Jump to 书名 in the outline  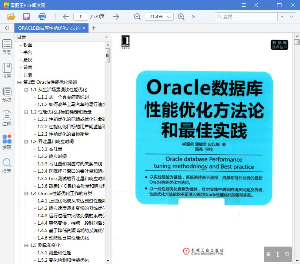click(28, 53)
